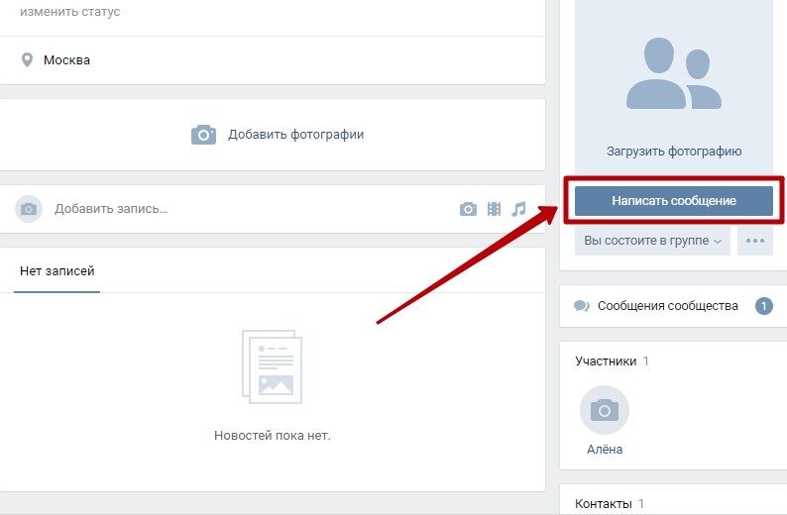Click the Новостей пока нет message text
Screen dimensions: 787x515
pyautogui.click(x=272, y=435)
